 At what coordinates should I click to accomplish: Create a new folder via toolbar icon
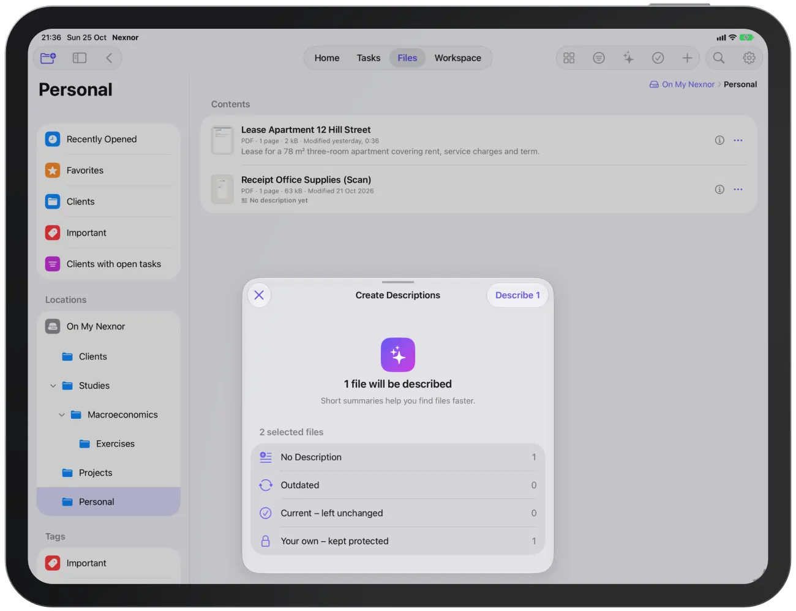(48, 58)
